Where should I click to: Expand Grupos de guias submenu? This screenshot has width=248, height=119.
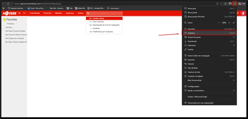point(209,37)
